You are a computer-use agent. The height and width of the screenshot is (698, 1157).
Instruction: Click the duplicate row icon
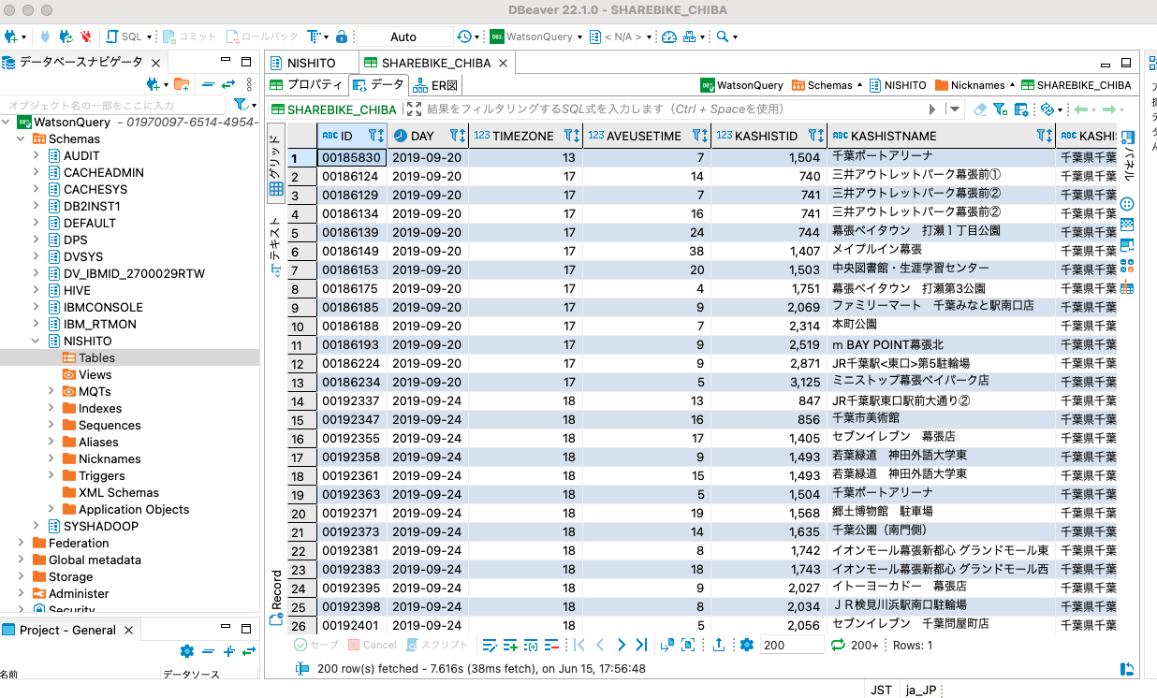tap(531, 645)
